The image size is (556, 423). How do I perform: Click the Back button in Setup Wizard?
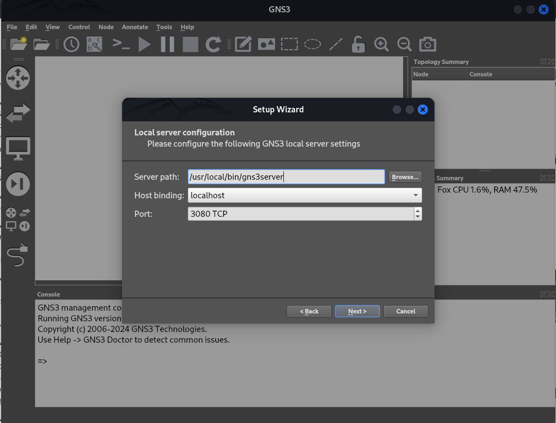click(x=309, y=311)
